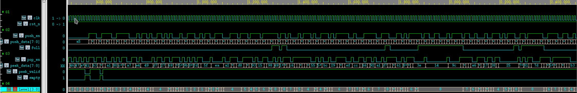Click the waveform icon next to push_data[7:0]

(x=6, y=42)
